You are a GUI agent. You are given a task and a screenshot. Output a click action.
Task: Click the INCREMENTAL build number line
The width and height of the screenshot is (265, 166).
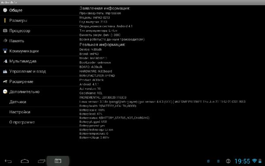pos(103,97)
